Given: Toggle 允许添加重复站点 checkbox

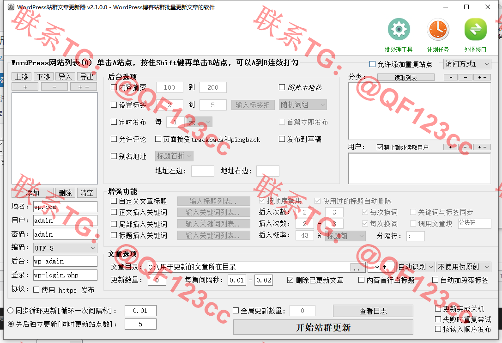Looking at the screenshot, I should click(x=372, y=64).
